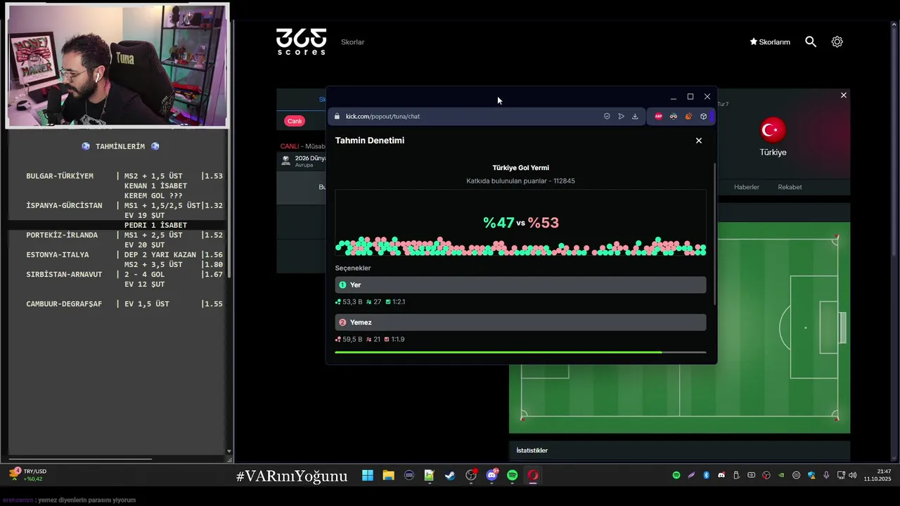Click the Bluetooth tray icon
The width and height of the screenshot is (900, 506).
[707, 476]
